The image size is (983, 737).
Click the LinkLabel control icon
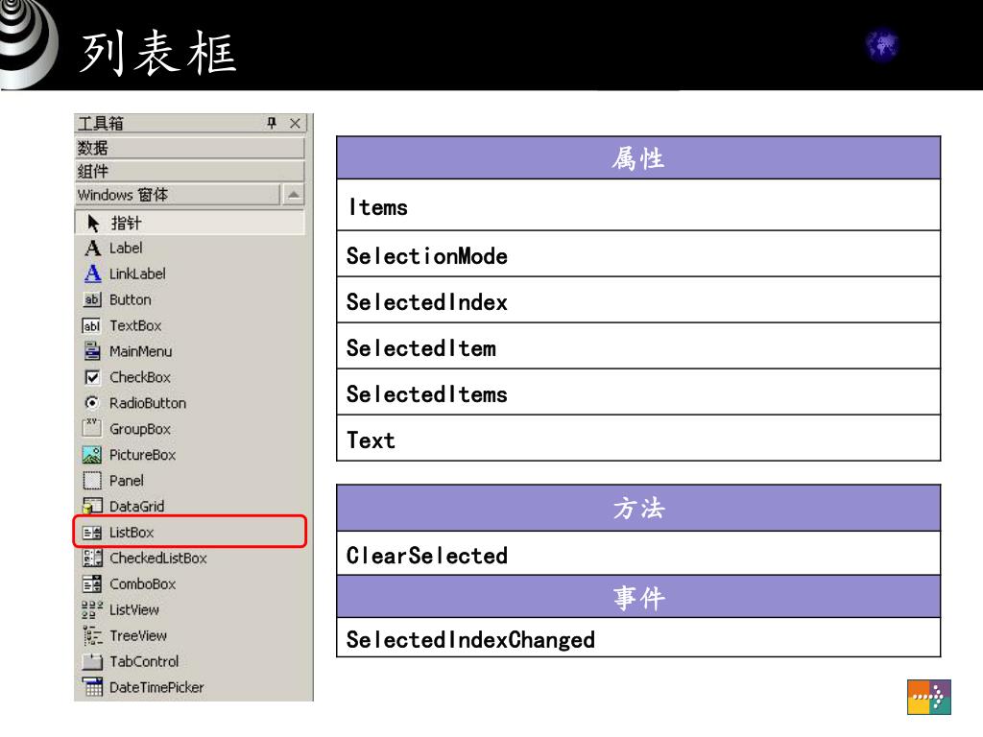(92, 273)
